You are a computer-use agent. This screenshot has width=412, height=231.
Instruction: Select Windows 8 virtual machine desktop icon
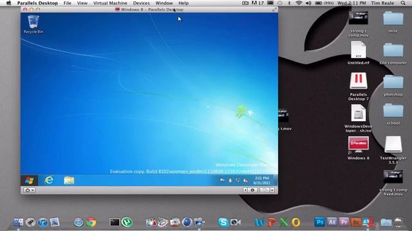[359, 148]
